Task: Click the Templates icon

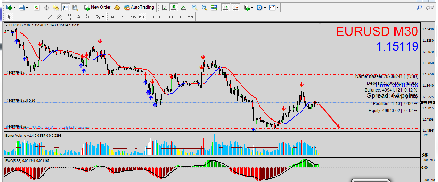Action: coord(272,7)
